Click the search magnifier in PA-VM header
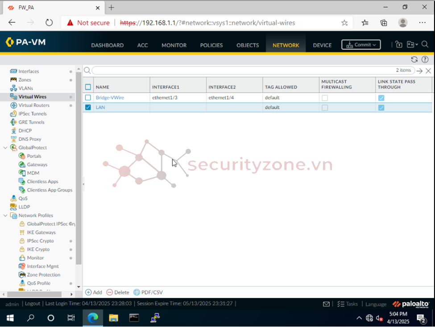The image size is (435, 327). tap(425, 45)
